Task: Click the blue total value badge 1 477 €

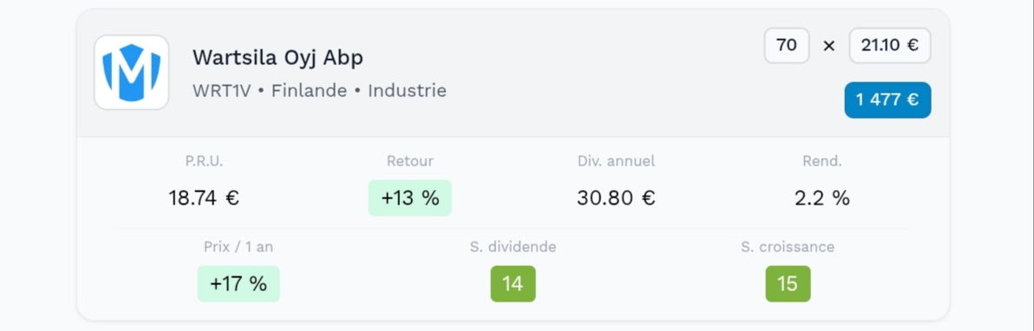Action: [887, 101]
